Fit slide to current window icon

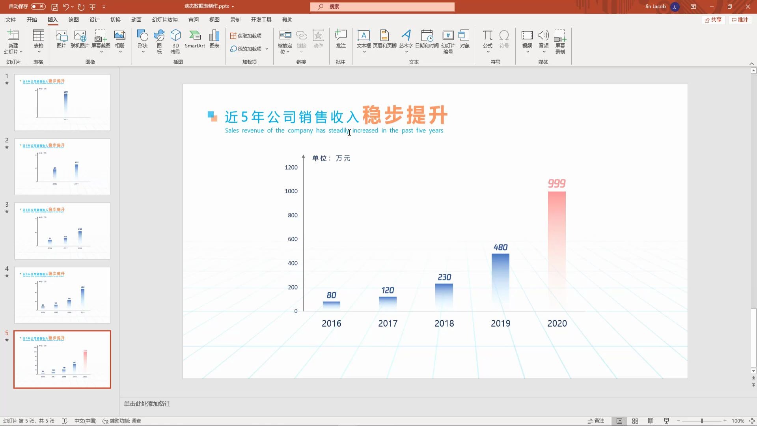click(x=751, y=421)
